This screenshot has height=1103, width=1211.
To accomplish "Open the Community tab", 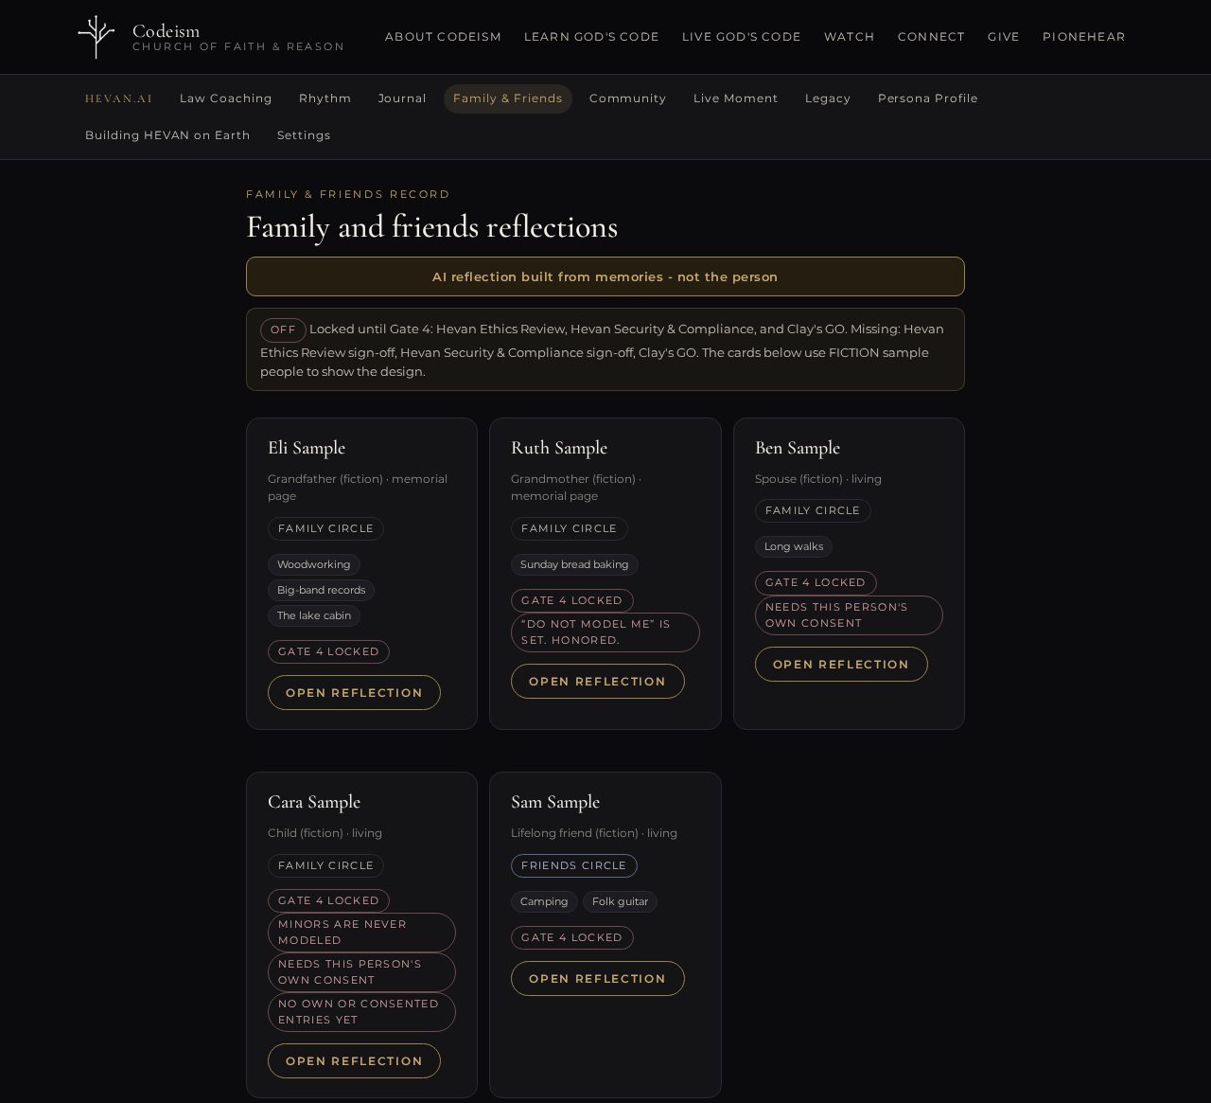I will (x=628, y=98).
